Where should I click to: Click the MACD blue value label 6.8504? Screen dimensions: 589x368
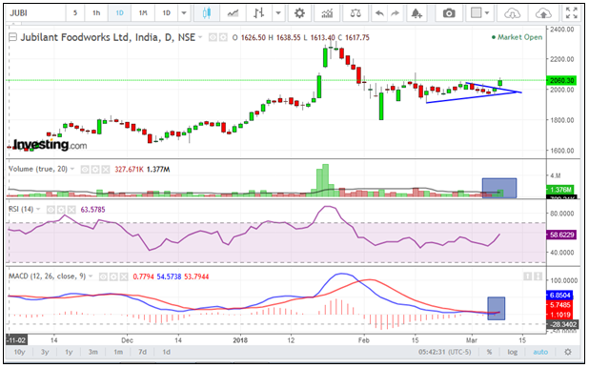click(559, 296)
